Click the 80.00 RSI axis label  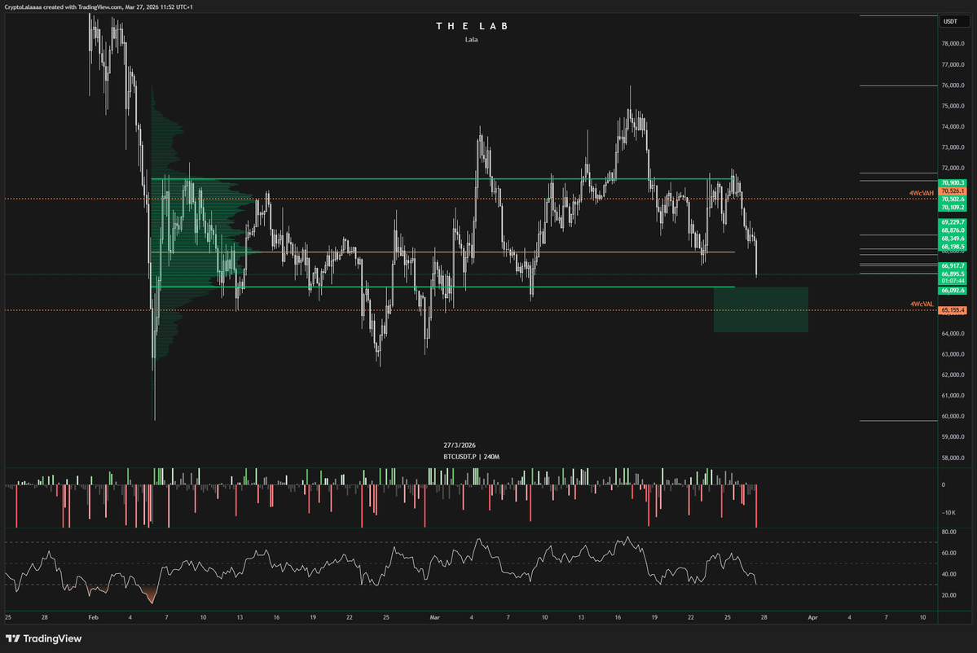pyautogui.click(x=949, y=532)
